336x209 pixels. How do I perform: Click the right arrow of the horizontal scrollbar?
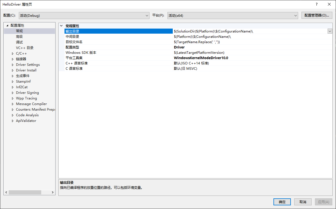pos(53,192)
